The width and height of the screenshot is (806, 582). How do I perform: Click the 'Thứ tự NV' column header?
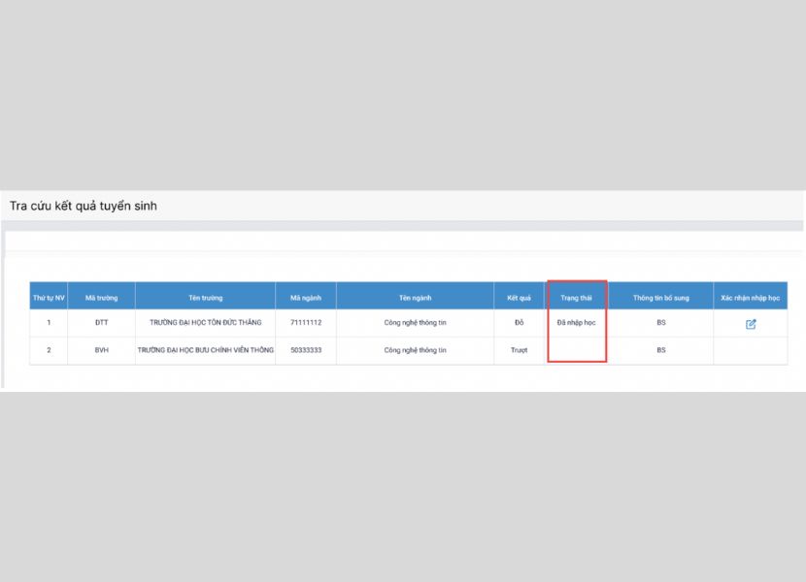[x=49, y=298]
